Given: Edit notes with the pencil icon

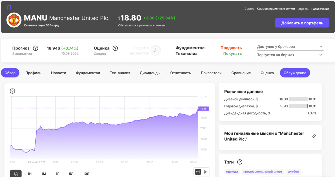Looking at the screenshot, I should 314,136.
